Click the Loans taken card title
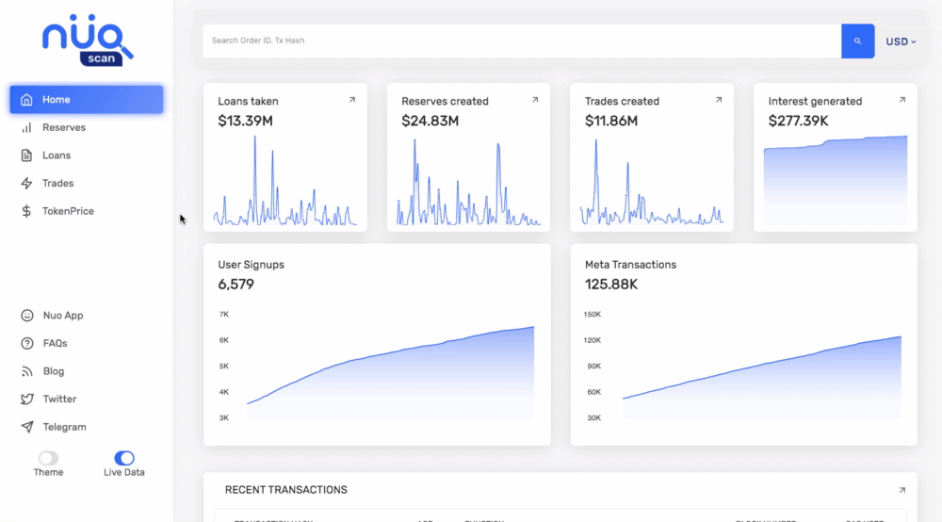Image resolution: width=942 pixels, height=522 pixels. click(248, 102)
